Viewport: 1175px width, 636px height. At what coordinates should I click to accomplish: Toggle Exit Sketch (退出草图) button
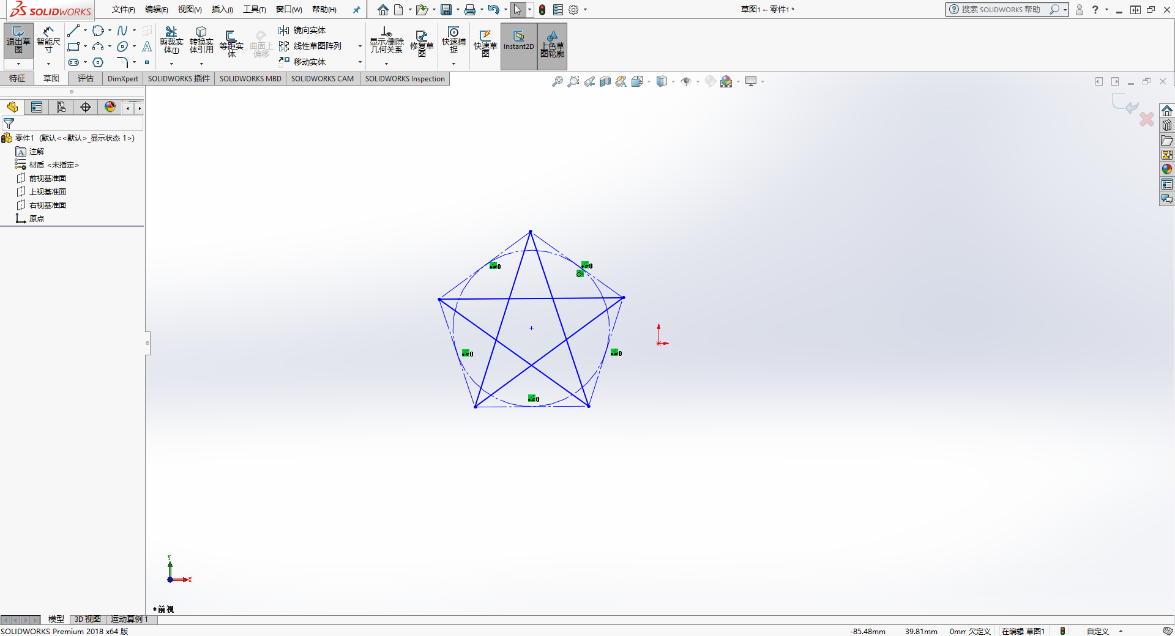tap(18, 40)
